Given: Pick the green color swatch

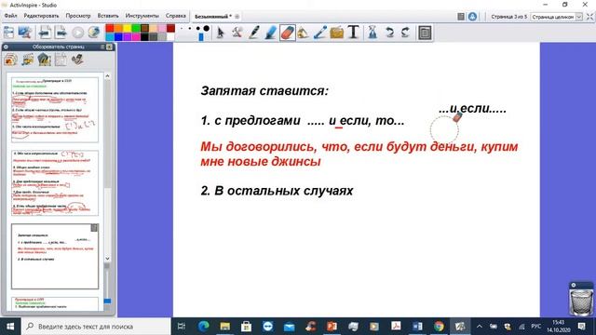Looking at the screenshot, I should tap(136, 29).
